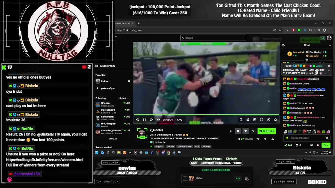Open picture-in-picture mini player icon
This screenshot has height=188, width=335.
[x=241, y=120]
